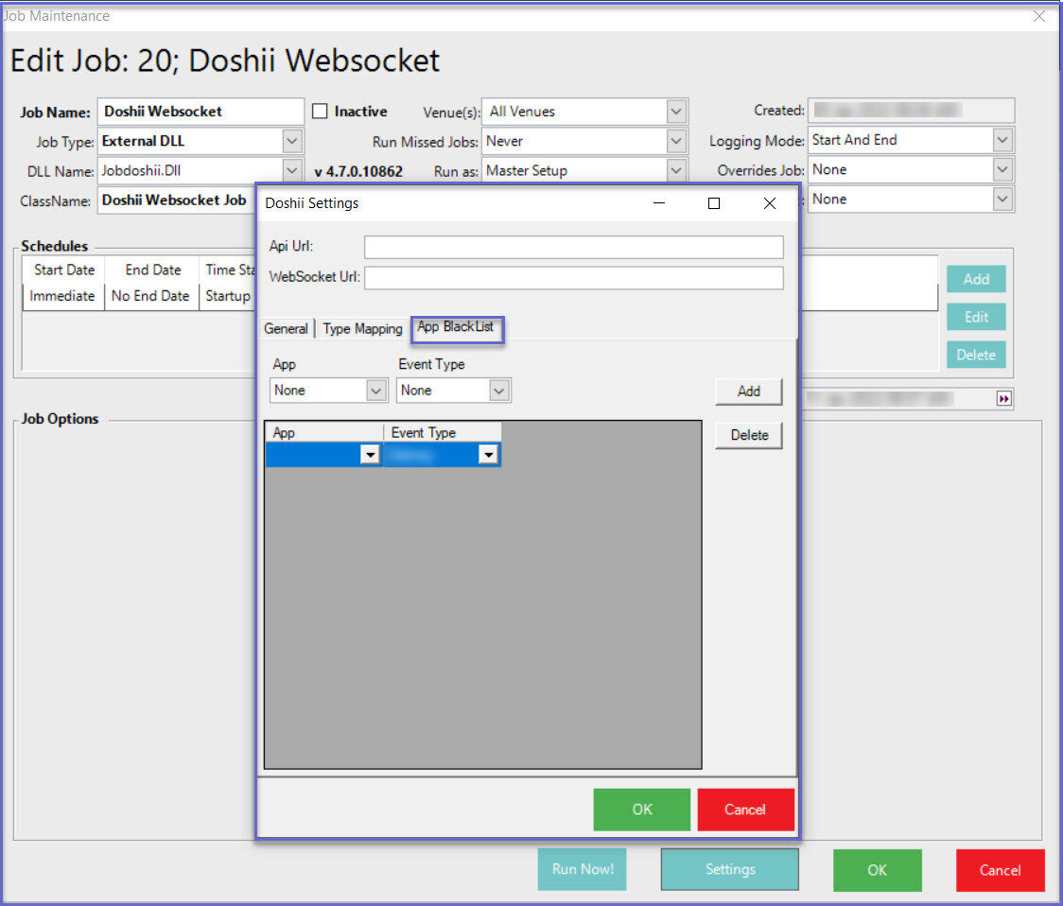Expand the Overrides Job dropdown

point(1002,169)
